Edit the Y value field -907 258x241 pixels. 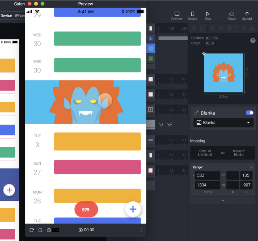(246, 185)
